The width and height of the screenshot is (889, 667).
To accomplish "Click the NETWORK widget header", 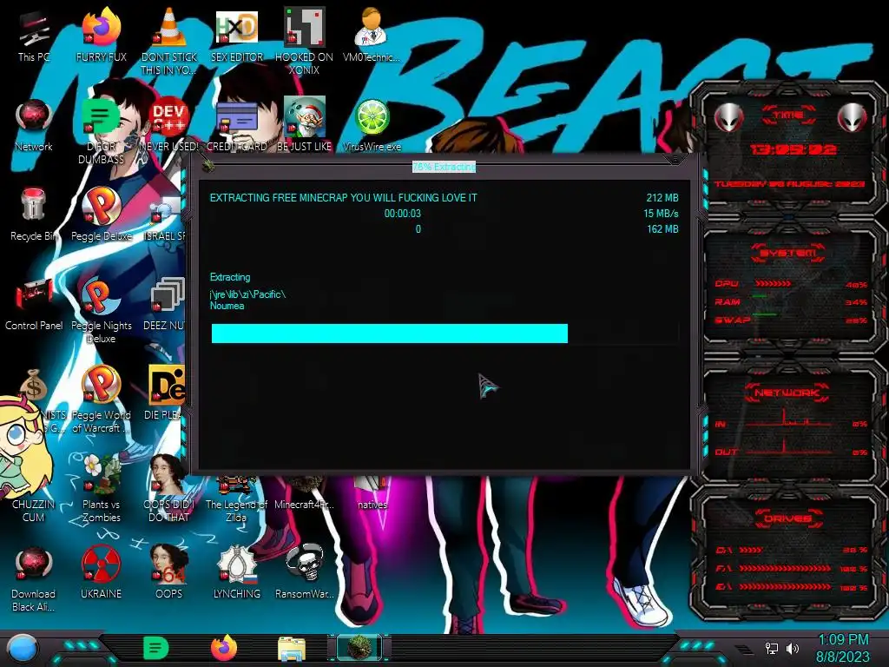I will (x=787, y=393).
